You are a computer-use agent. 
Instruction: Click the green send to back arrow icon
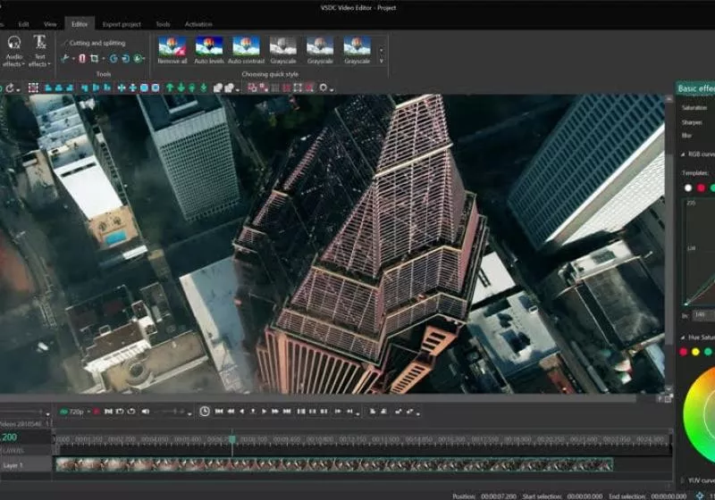[x=204, y=87]
